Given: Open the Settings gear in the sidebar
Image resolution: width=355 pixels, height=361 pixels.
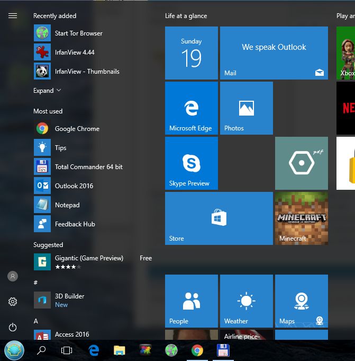Looking at the screenshot, I should click(13, 302).
